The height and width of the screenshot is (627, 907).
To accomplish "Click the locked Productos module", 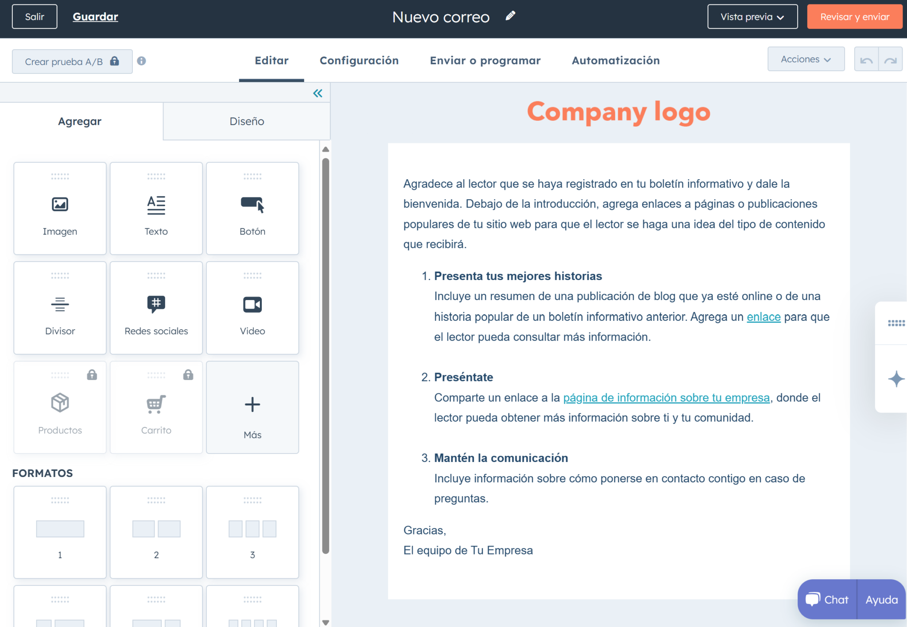I will [60, 408].
